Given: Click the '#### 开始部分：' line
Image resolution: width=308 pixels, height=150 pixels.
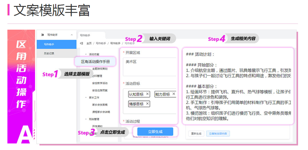Looking at the screenshot, I should (202, 65).
